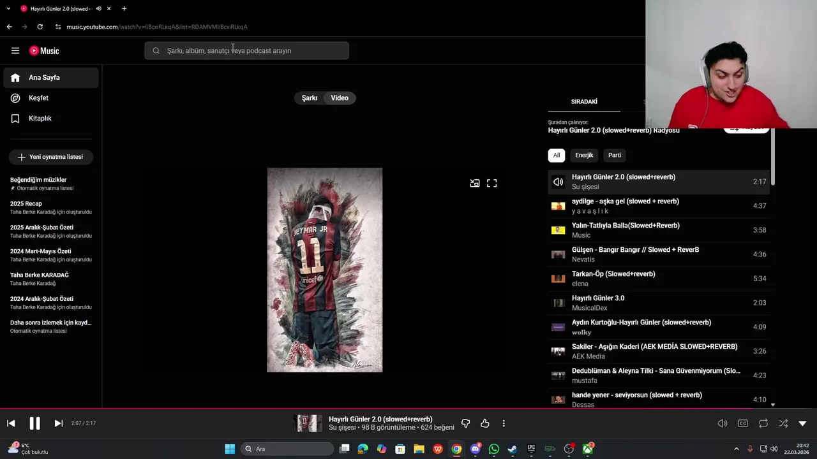
Task: Skip to the next track
Action: (58, 423)
